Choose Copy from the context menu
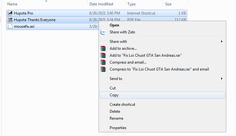The height and width of the screenshot is (136, 236). 163,95
